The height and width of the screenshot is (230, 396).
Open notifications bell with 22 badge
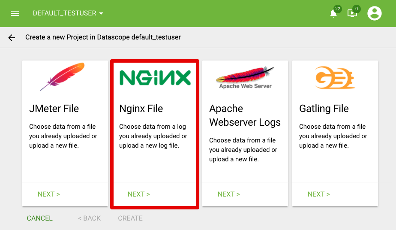tap(333, 13)
